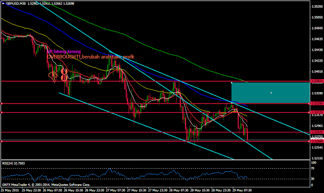Click the '29 May 07:30' time label
The height and width of the screenshot is (193, 324).
tap(242, 190)
